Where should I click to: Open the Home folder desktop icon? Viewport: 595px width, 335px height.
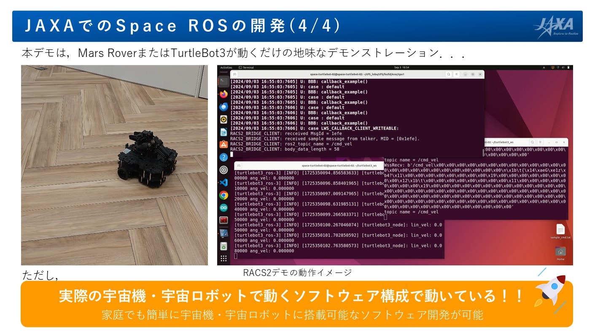(560, 253)
